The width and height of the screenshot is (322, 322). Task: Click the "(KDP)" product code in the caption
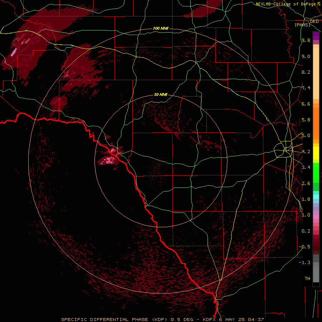(160, 319)
